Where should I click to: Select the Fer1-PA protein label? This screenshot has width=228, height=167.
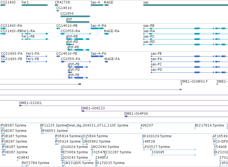pos(33,54)
